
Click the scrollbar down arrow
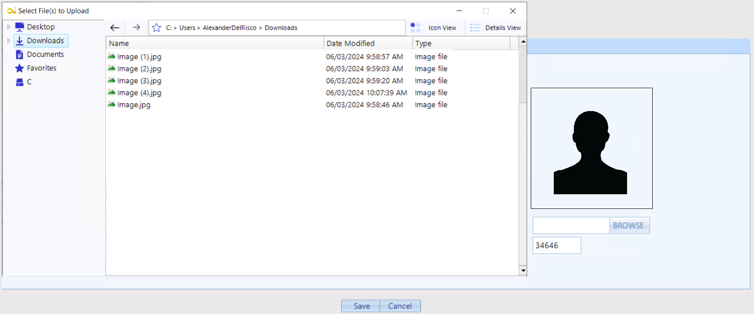point(523,271)
